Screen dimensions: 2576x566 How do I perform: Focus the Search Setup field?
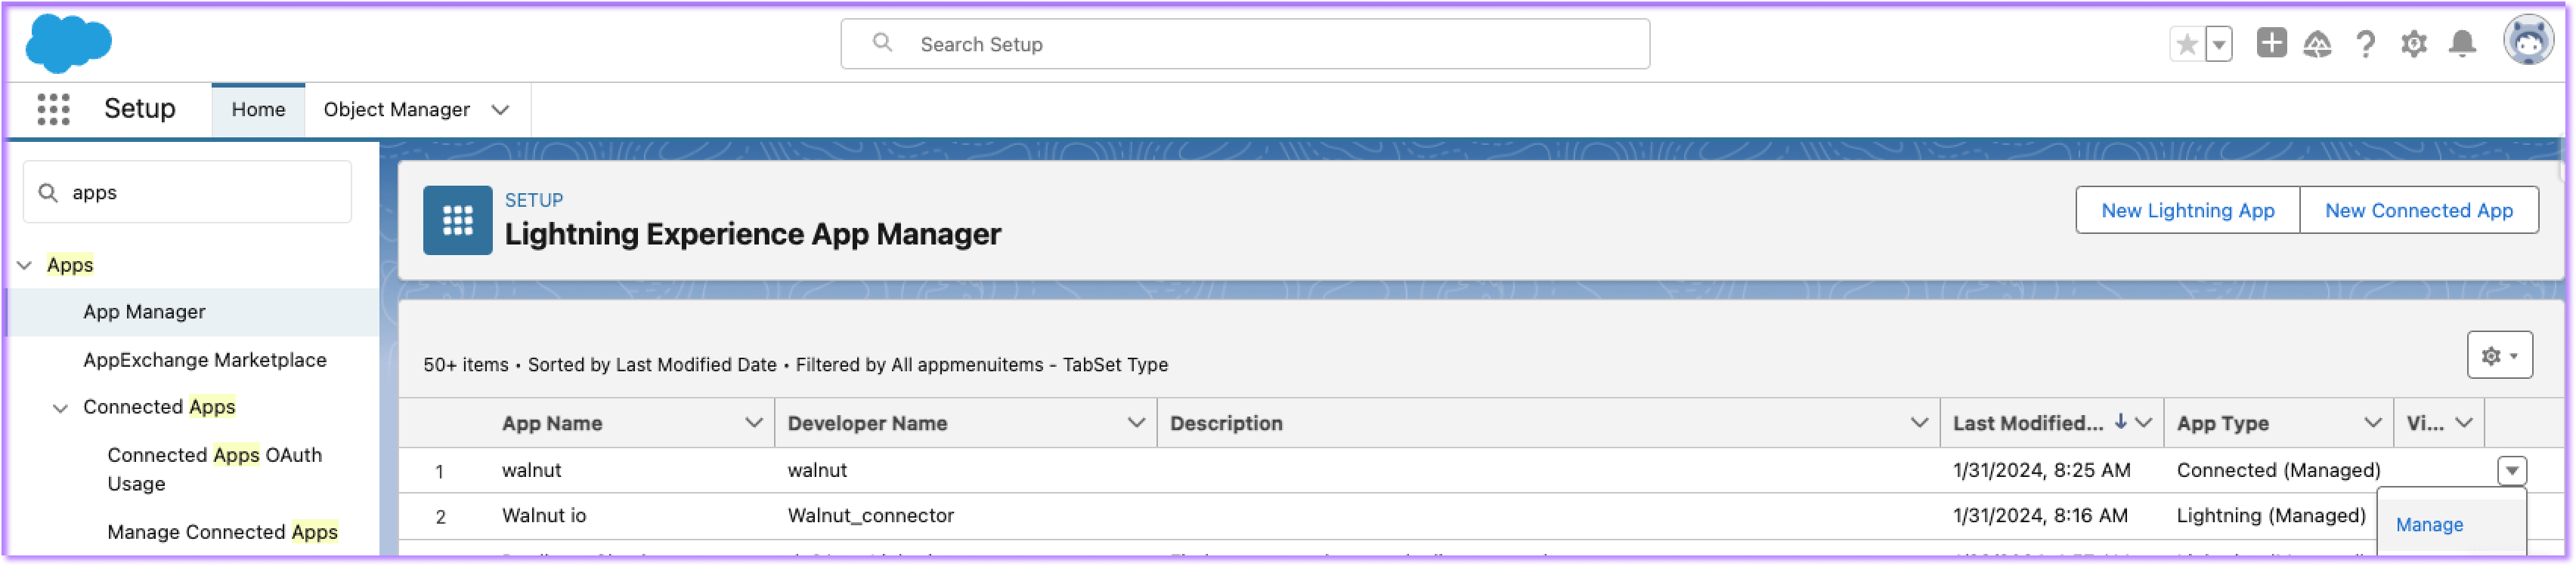coord(1245,44)
